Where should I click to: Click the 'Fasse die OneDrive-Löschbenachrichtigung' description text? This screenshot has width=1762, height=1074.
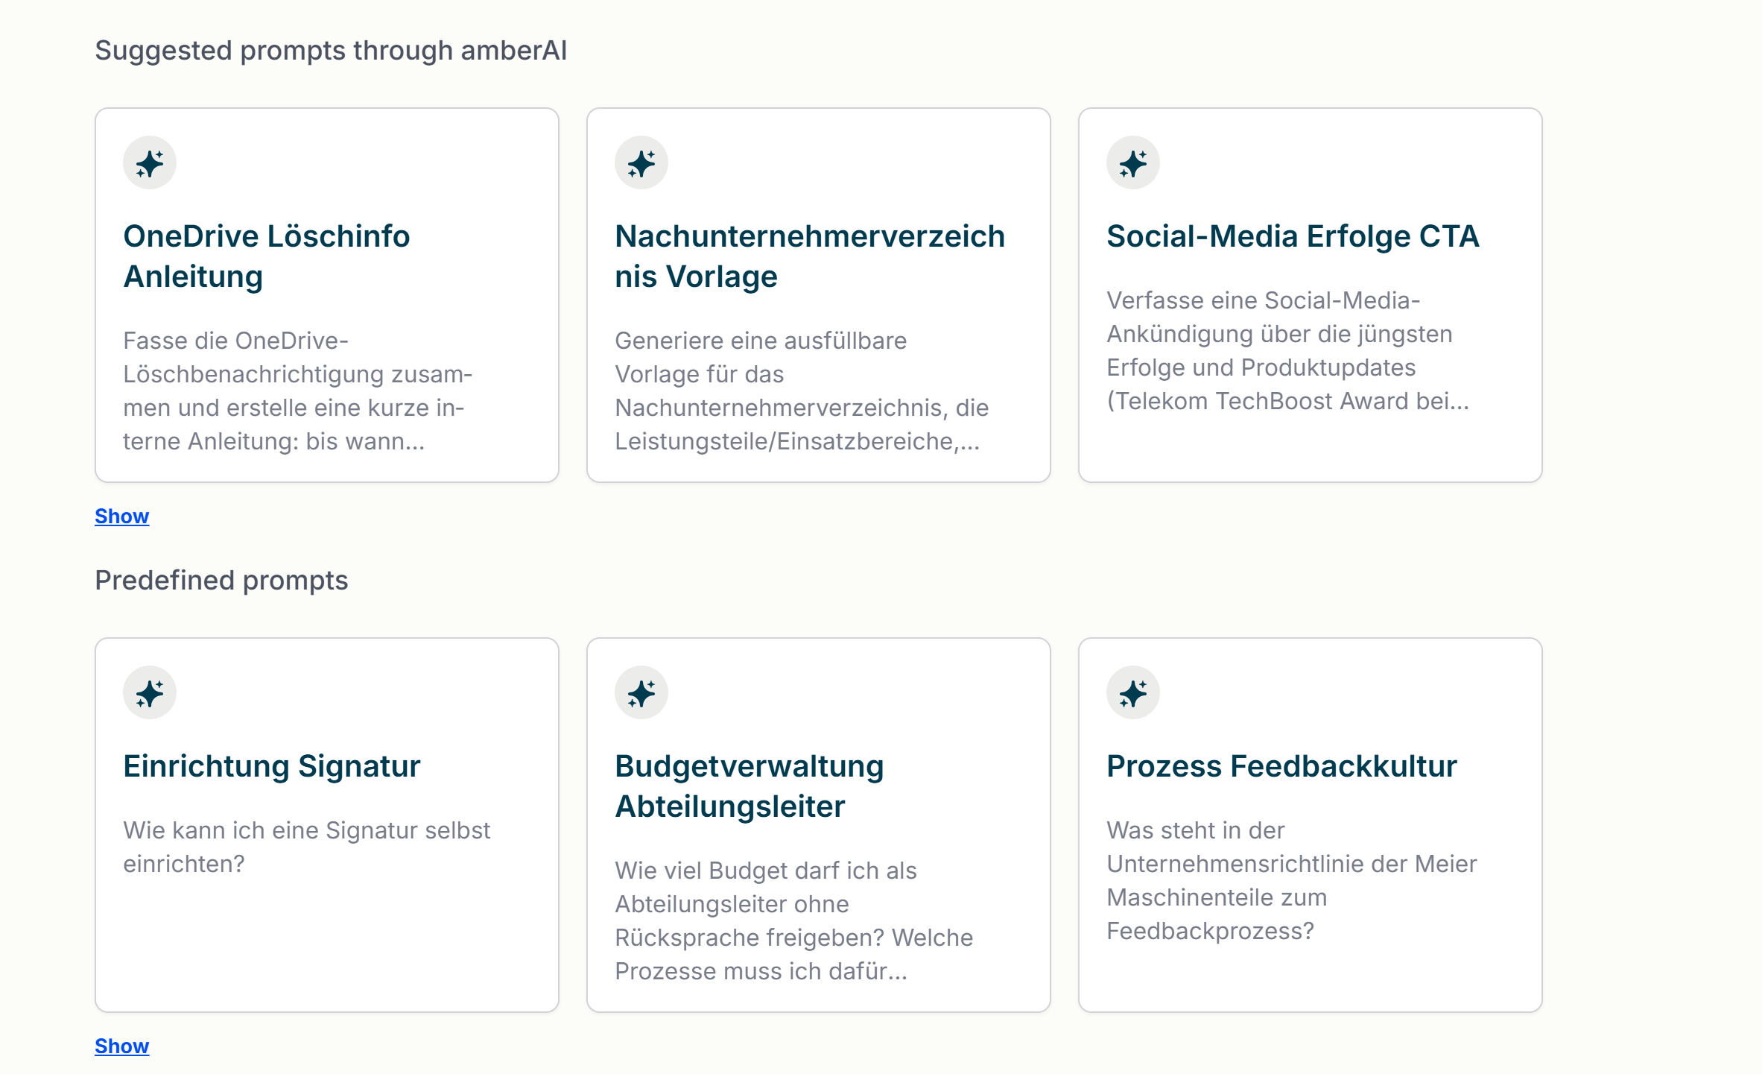point(298,391)
